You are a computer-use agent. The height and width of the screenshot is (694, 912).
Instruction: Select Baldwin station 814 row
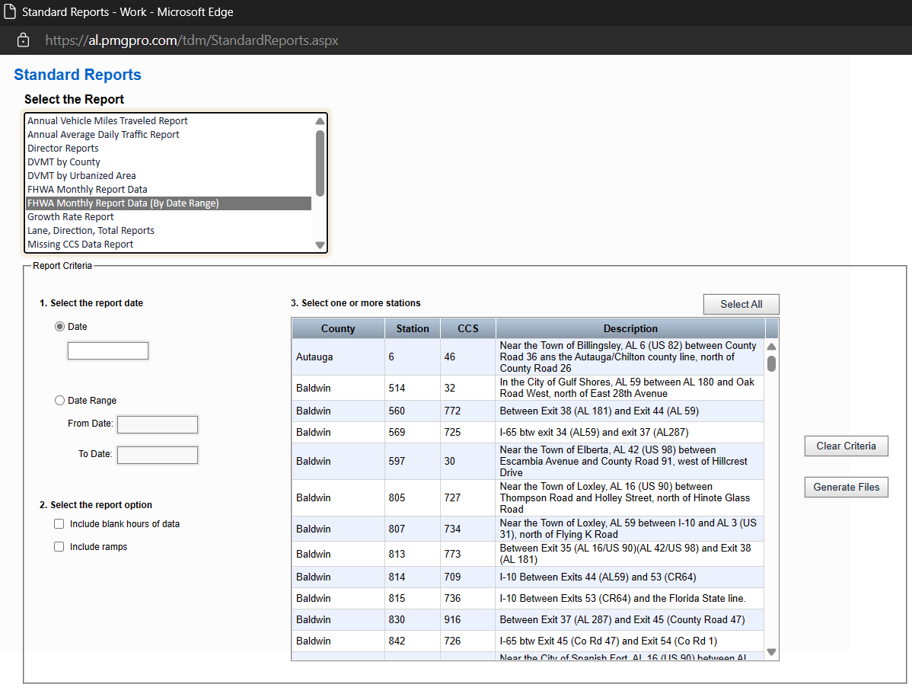pos(528,577)
